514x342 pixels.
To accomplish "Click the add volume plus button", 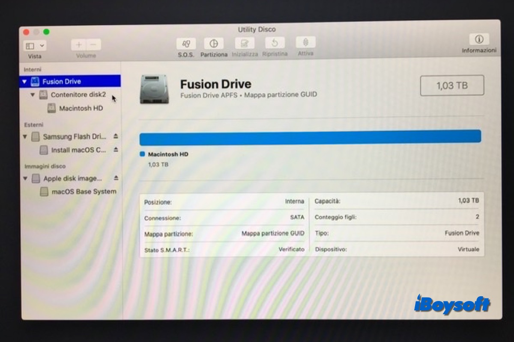I will coord(79,45).
